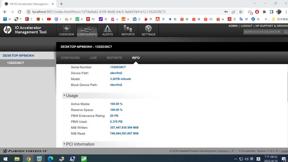Open HP Support & Drivers link
Image resolution: width=288 pixels, height=162 pixels.
click(272, 26)
